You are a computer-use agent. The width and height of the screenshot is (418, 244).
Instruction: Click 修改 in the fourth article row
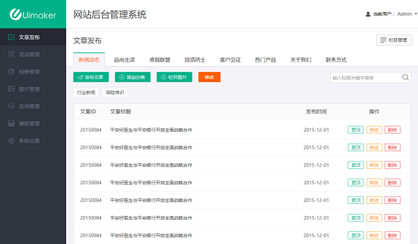tap(374, 182)
